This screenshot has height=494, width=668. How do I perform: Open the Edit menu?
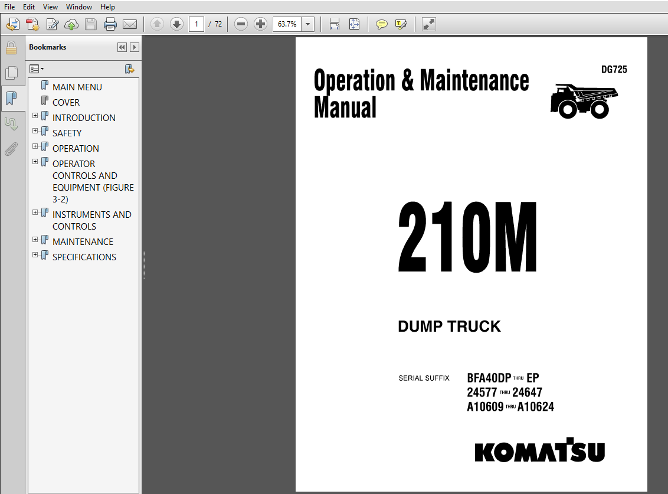tap(29, 7)
